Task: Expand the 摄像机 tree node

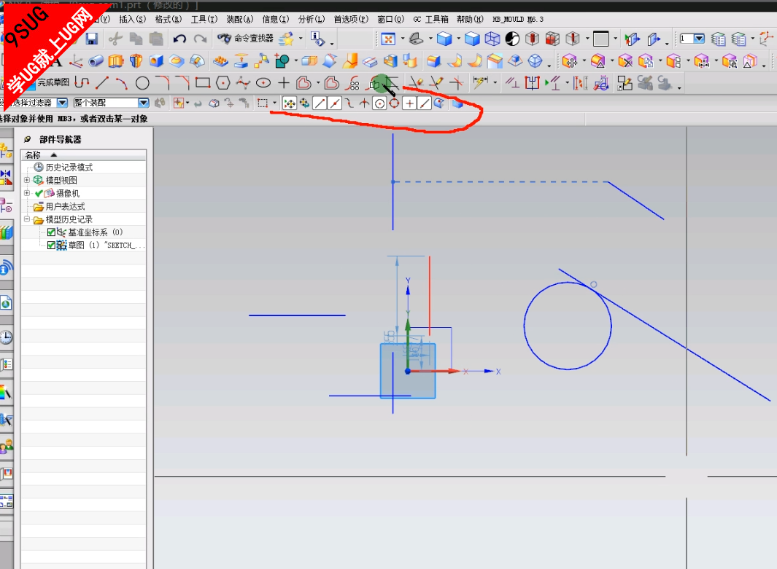Action: point(27,193)
